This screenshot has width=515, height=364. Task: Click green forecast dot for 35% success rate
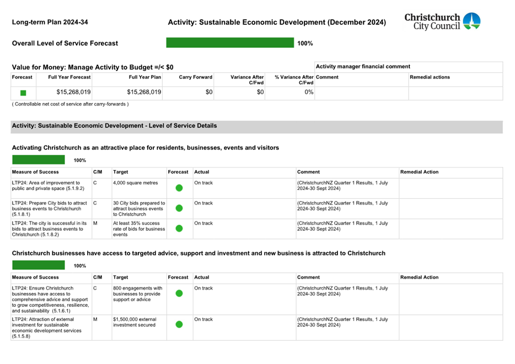179,229
